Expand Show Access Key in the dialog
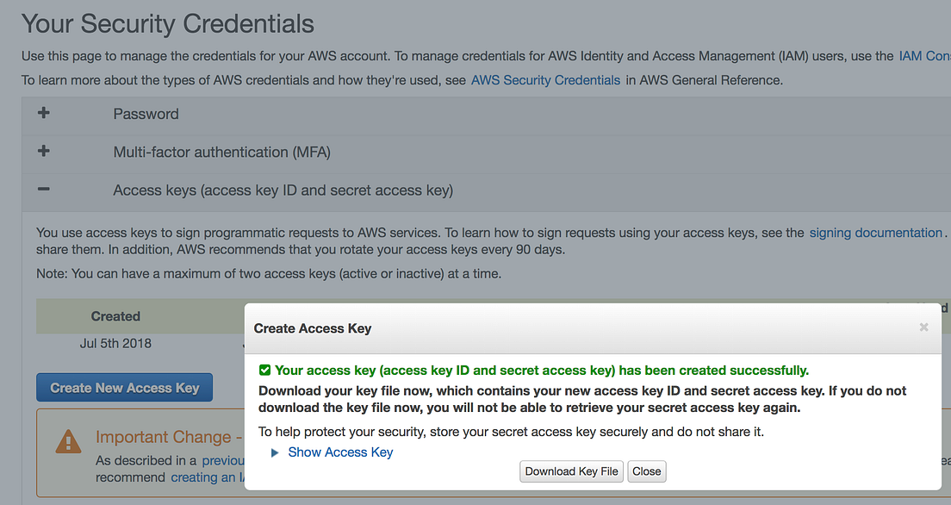This screenshot has width=951, height=505. click(x=340, y=452)
